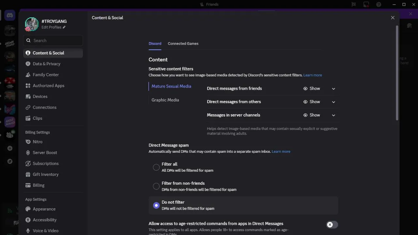Toggle age-restricted commands in Direct Messages
418x235 pixels.
tap(332, 225)
